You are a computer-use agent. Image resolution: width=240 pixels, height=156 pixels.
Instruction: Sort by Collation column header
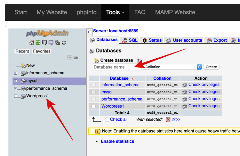tap(162, 78)
